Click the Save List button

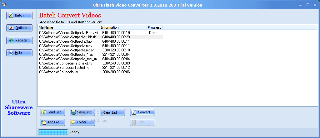coord(82,112)
